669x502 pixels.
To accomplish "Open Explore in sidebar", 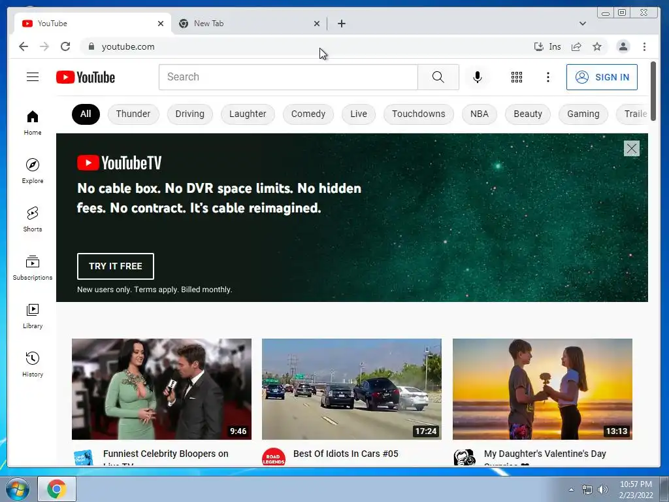I will 33,171.
